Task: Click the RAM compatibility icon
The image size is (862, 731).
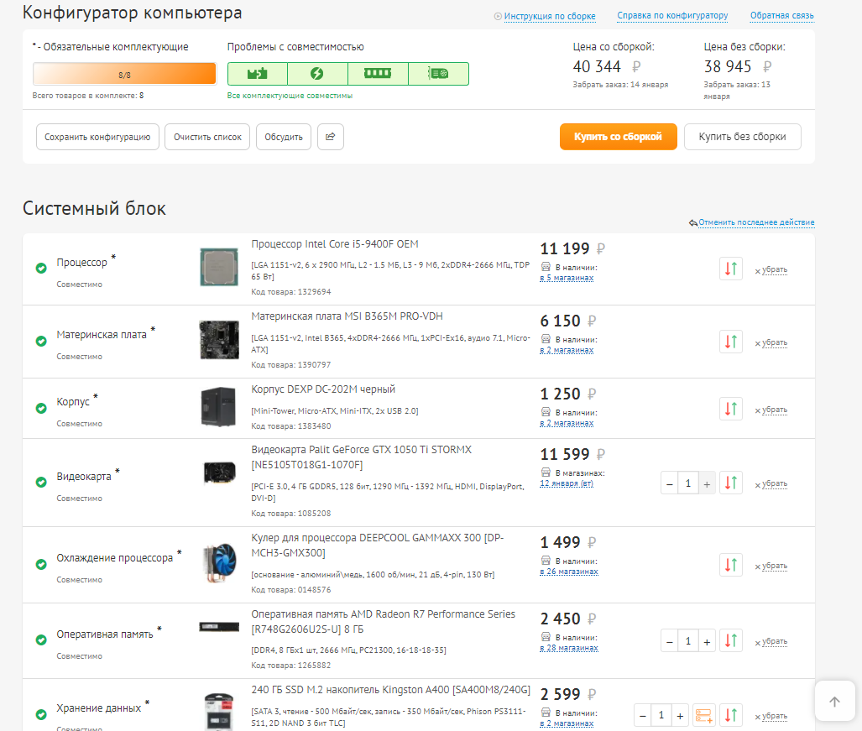Action: tap(378, 74)
